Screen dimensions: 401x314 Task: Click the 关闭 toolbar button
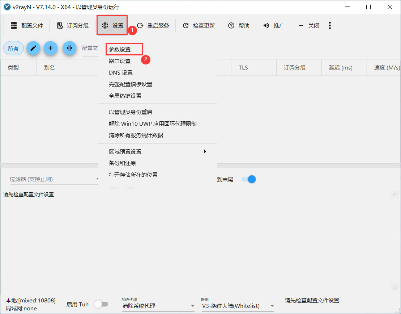pyautogui.click(x=309, y=25)
